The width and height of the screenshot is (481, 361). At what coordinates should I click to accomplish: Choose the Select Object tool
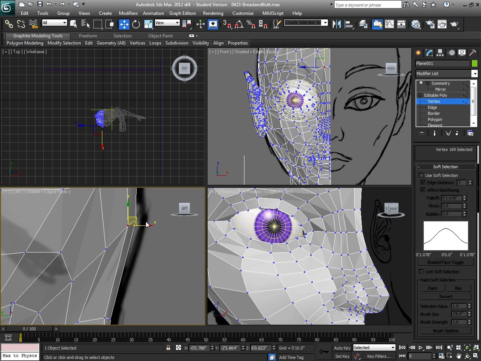click(x=73, y=24)
